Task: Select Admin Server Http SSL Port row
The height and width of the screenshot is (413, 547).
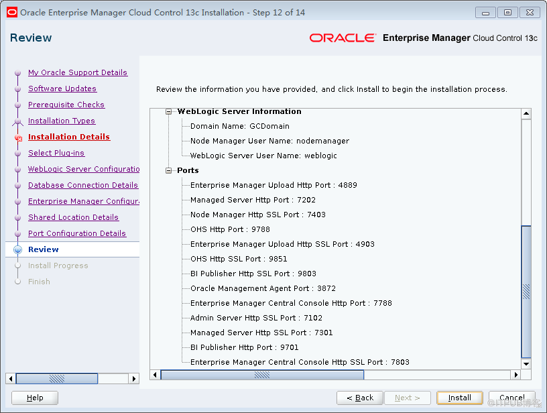Action: [x=256, y=318]
